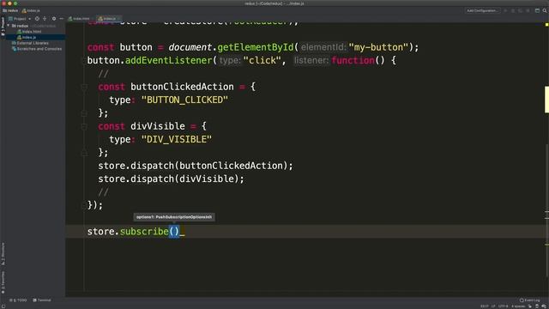The height and width of the screenshot is (309, 549).
Task: Click the large yellow marker in error stripe
Action: pos(546,100)
